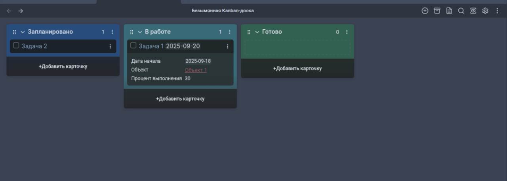This screenshot has width=507, height=181.
Task: Check the Задача 1 checkbox
Action: point(133,45)
